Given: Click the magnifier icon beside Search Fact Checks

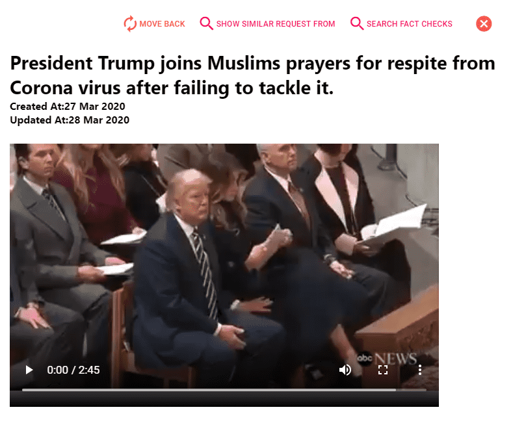Looking at the screenshot, I should tap(356, 23).
